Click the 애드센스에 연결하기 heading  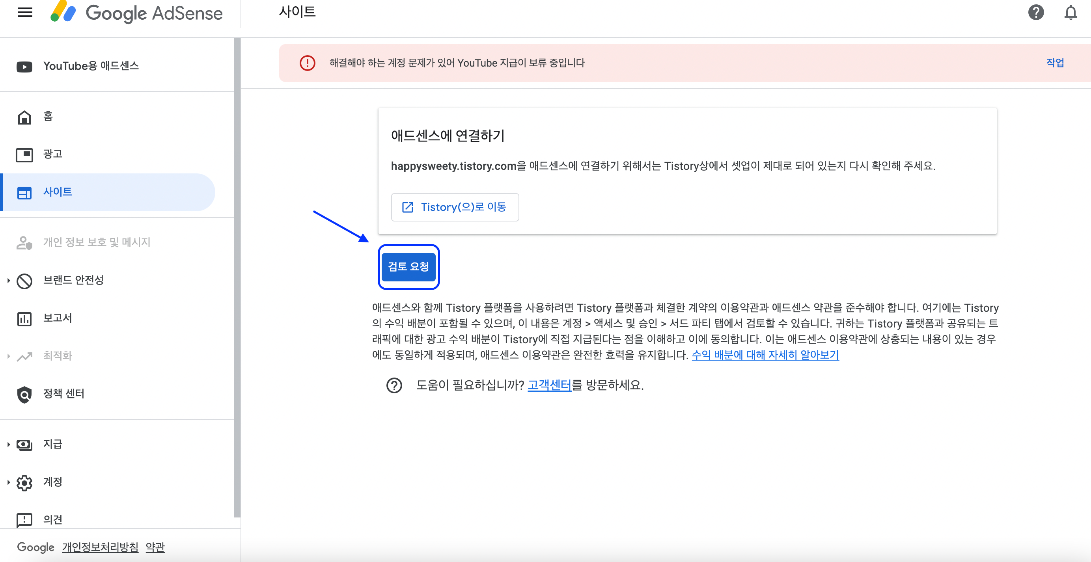448,136
